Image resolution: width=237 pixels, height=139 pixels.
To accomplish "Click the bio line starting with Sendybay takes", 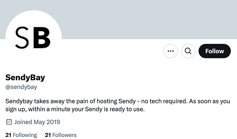I will click(117, 101).
